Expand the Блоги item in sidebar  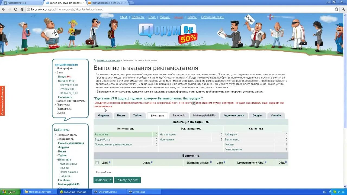[57, 151]
